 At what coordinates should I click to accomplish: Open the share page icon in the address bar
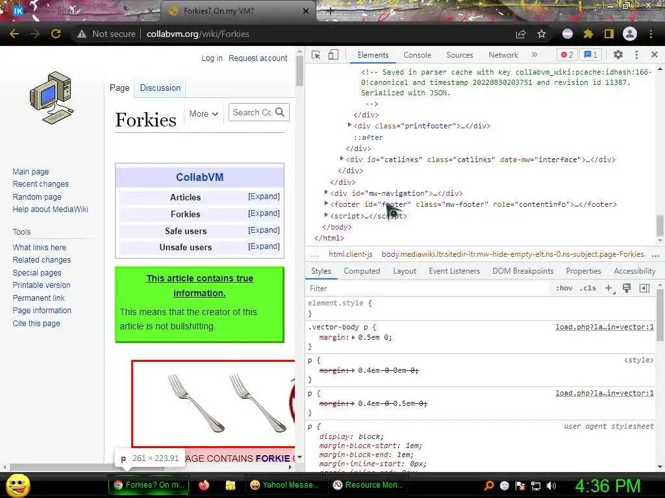pos(521,34)
